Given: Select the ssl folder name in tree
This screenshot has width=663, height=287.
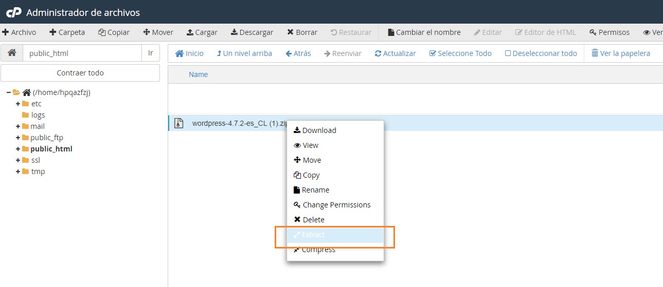Looking at the screenshot, I should (35, 160).
